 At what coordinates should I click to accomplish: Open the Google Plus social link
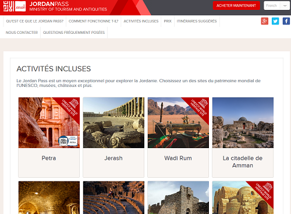coord(264,21)
